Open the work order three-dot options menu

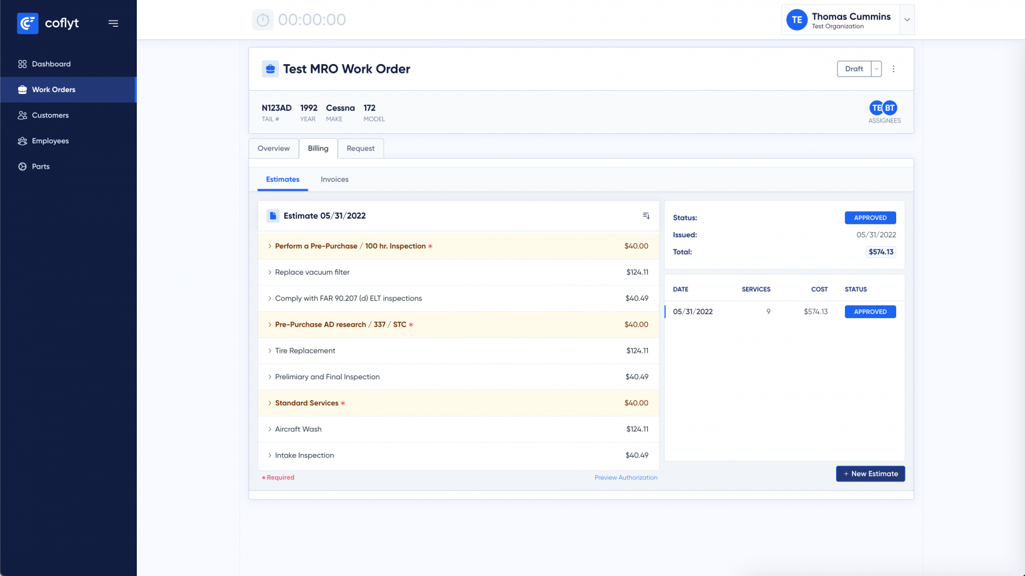click(x=894, y=69)
